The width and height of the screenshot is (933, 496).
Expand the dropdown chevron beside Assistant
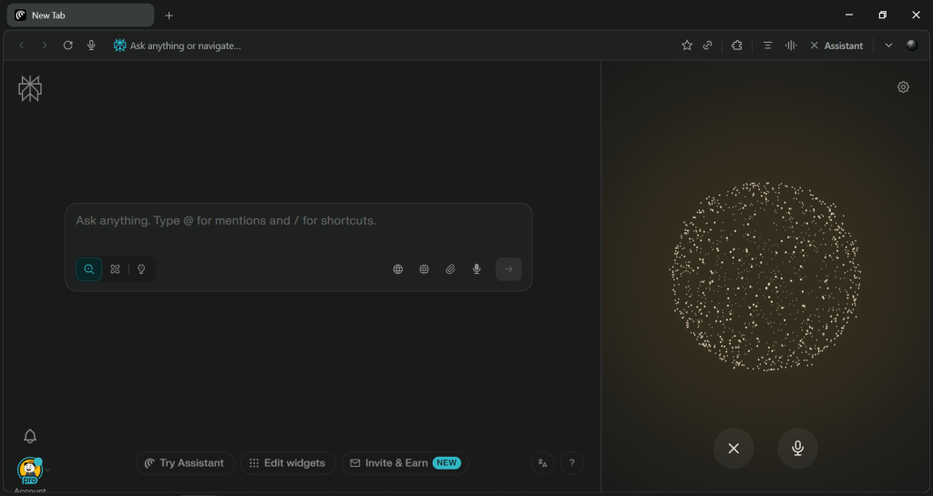click(888, 46)
